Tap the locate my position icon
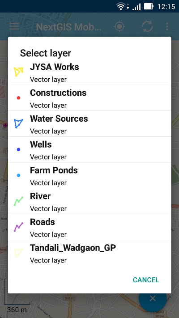This screenshot has width=179, height=318. (119, 26)
